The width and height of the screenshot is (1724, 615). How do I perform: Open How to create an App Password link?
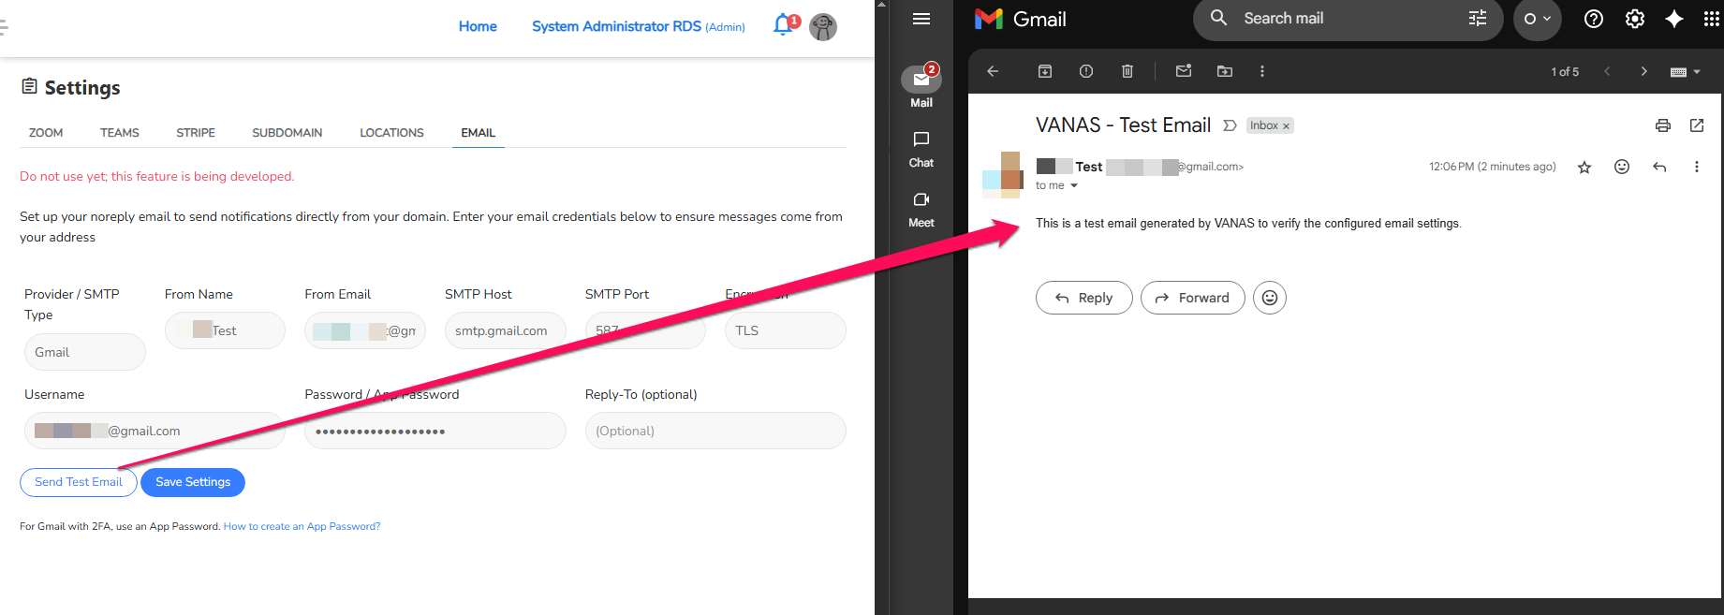coord(302,526)
